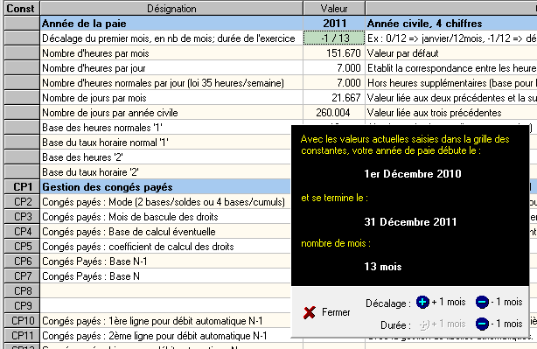Click the 2011 year value cell

pos(334,24)
